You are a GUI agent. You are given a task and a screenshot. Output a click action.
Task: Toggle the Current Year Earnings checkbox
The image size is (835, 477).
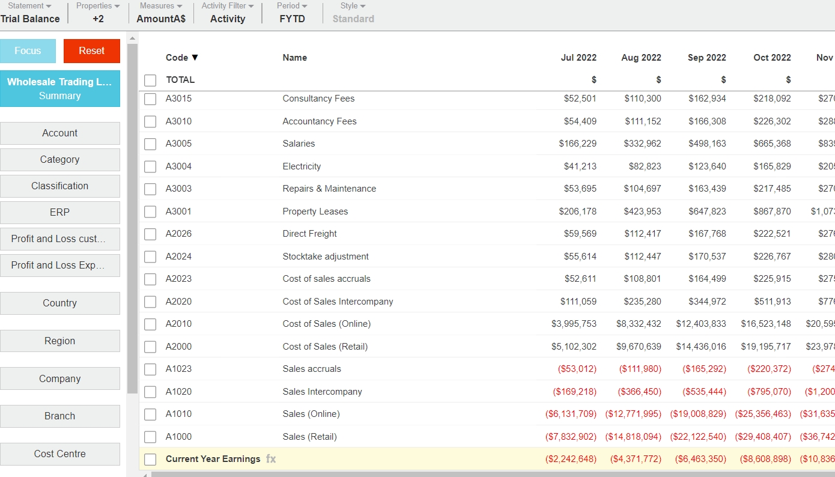150,460
